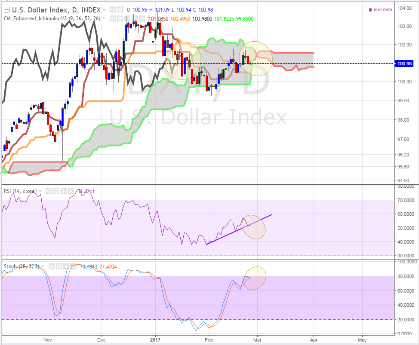This screenshot has width=419, height=345.
Task: Click the Apr label on time axis
Action: coord(314,340)
